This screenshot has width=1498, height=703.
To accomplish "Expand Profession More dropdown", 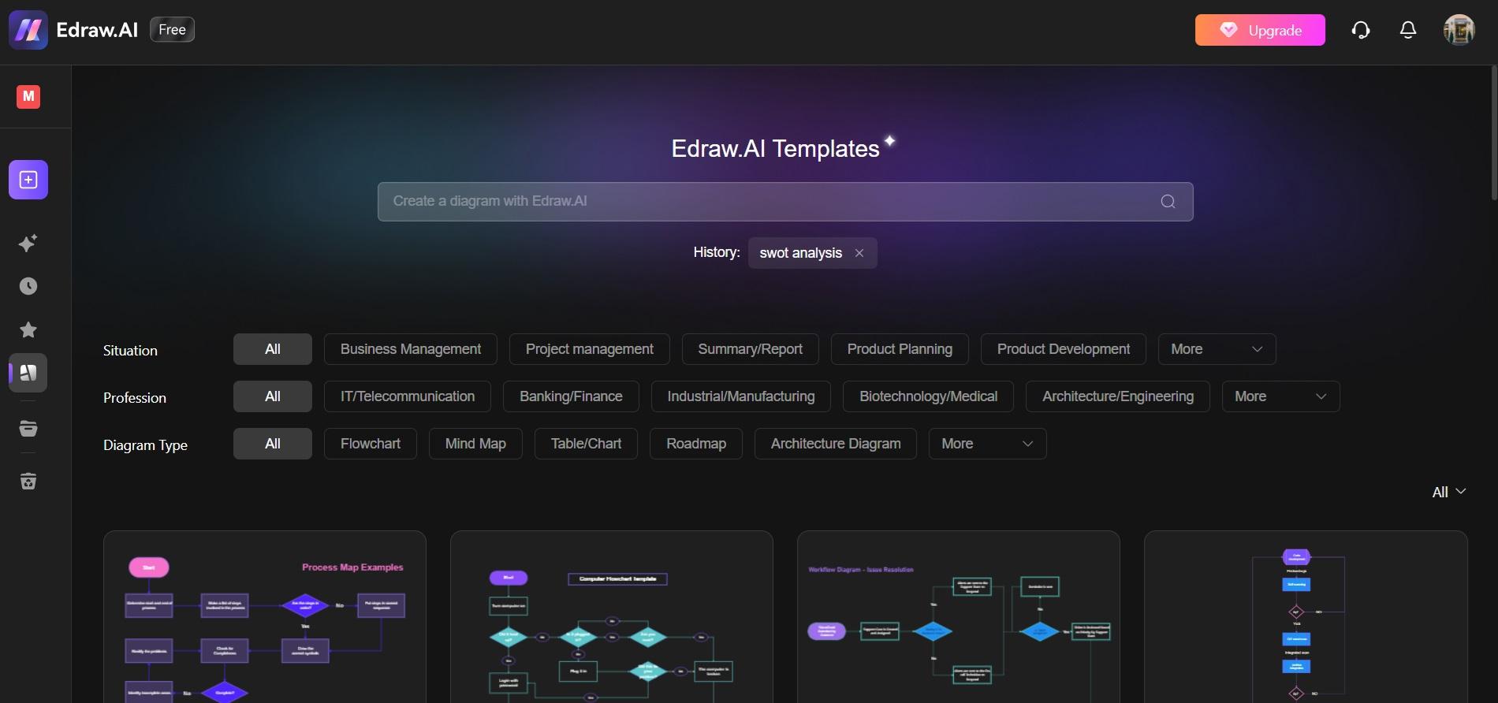I will pos(1281,396).
